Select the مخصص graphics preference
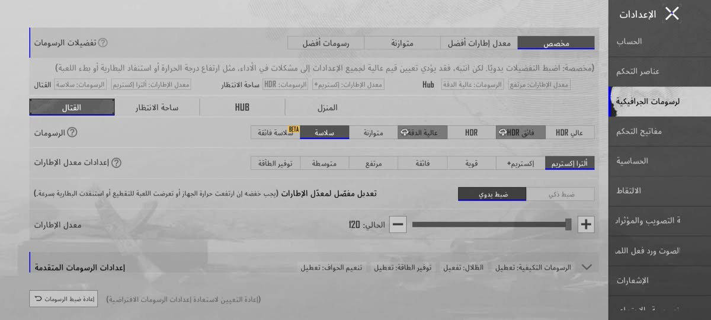711x320 pixels. coord(556,43)
